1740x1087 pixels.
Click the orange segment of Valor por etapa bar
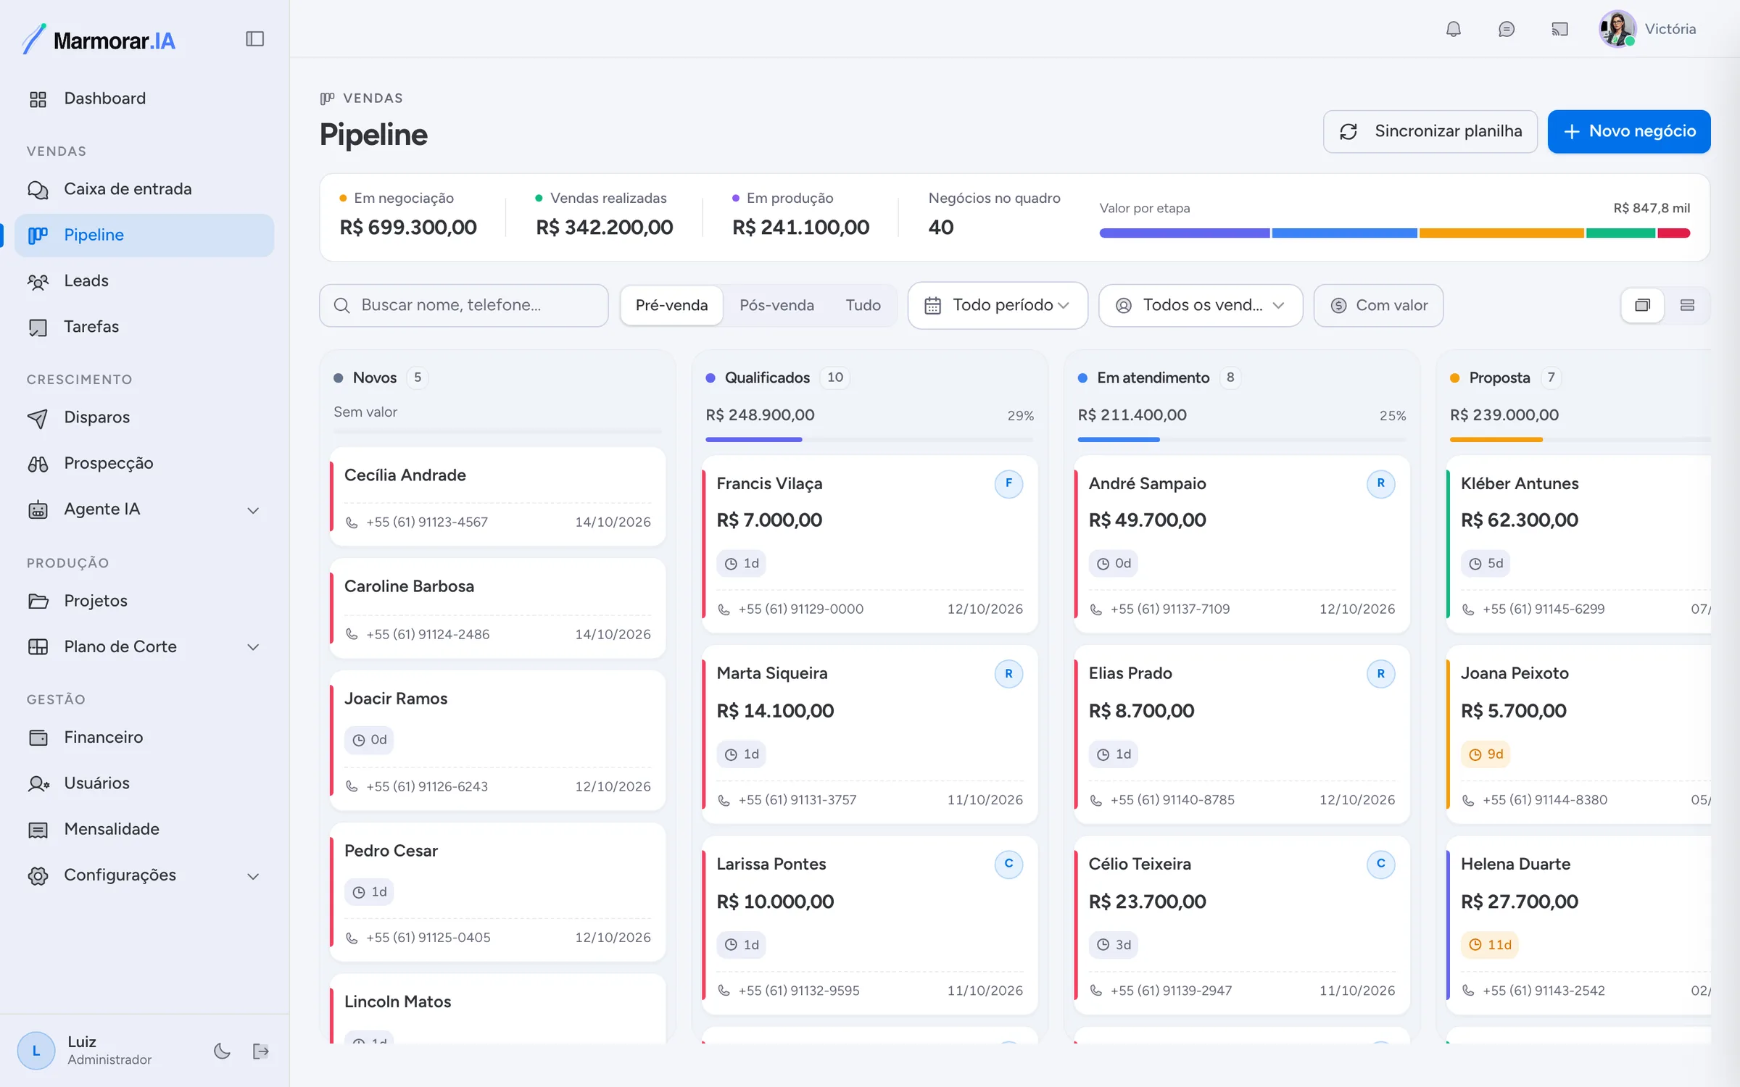[1501, 233]
